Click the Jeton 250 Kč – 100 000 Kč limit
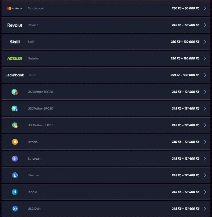Screen dimensions: 212x217 pyautogui.click(x=185, y=75)
